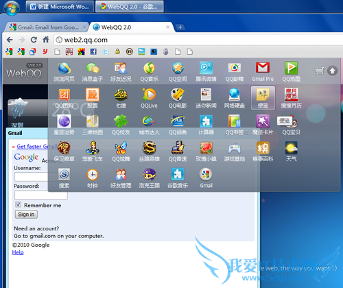The image size is (343, 288).
Task: Open the Facebook bookmark icon
Action: [x=93, y=51]
